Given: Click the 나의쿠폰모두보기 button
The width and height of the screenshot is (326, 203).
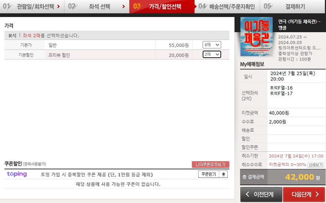Looking at the screenshot, I should (x=210, y=165).
